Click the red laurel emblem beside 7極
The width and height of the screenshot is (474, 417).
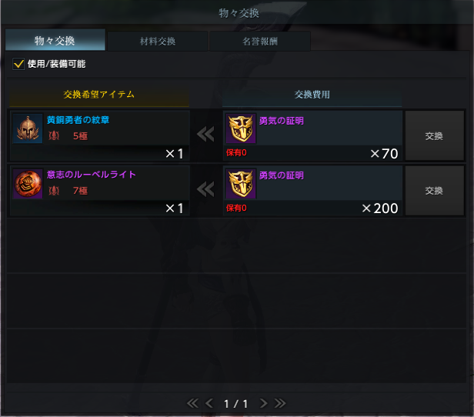click(x=54, y=191)
